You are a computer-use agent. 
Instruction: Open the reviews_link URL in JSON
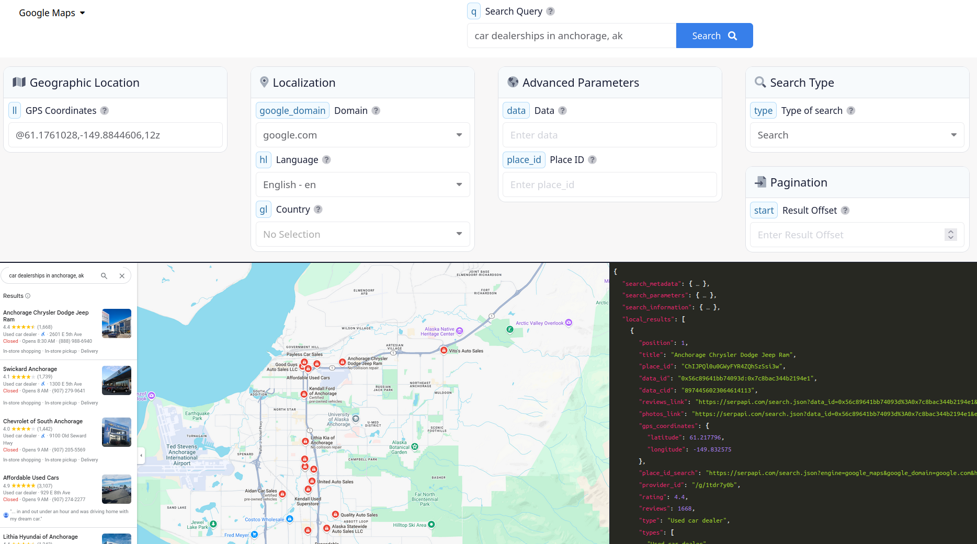coord(836,402)
